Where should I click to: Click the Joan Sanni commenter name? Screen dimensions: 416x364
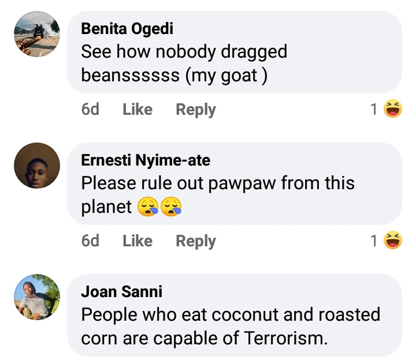pos(121,291)
